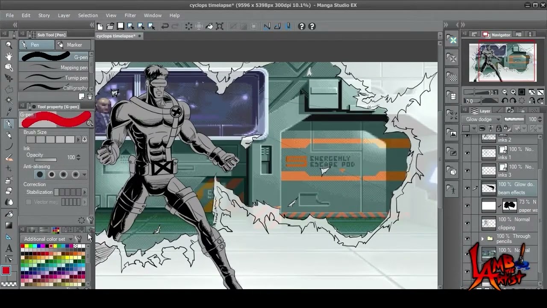Select the Object operation cube tool
Image resolution: width=547 pixels, height=308 pixels.
[x=9, y=67]
